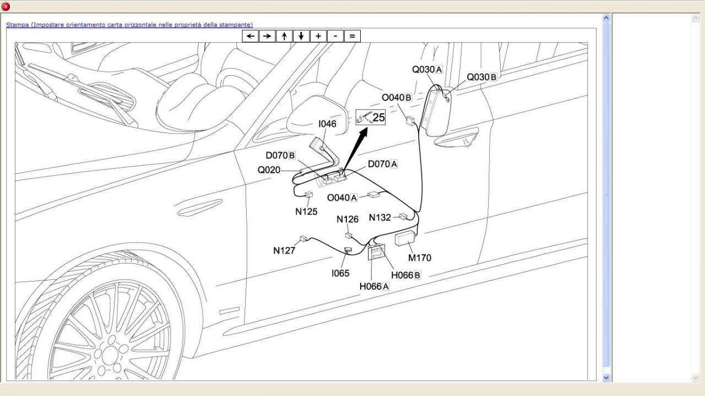Select component label N132
Screen dimensions: 705x396
[380, 218]
